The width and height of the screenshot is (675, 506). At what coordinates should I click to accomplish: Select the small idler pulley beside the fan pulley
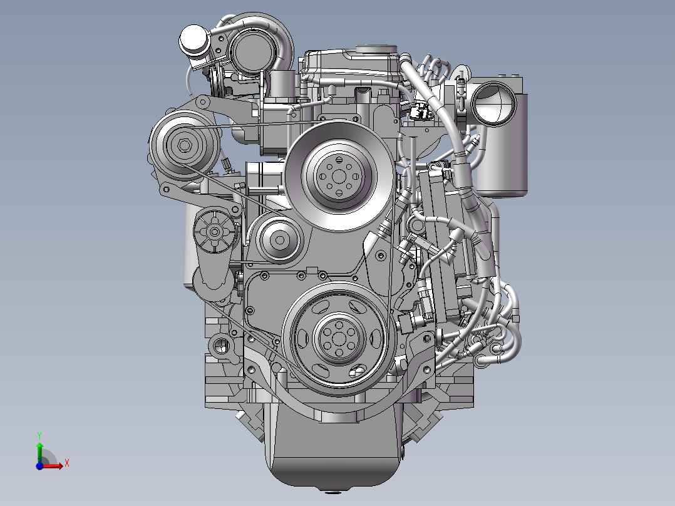tap(279, 240)
